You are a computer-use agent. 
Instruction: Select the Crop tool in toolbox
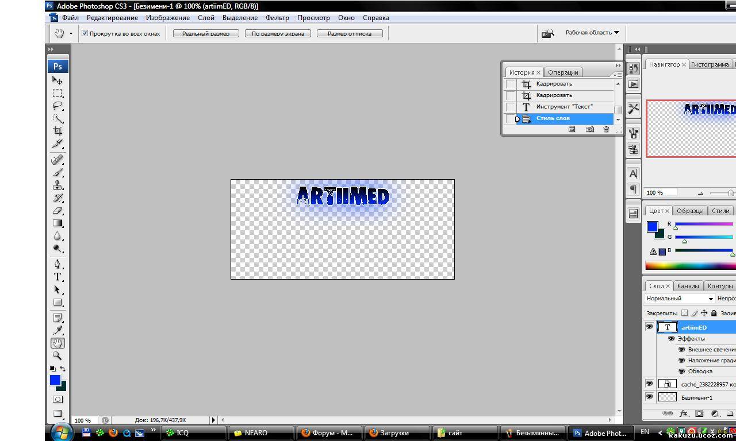57,131
